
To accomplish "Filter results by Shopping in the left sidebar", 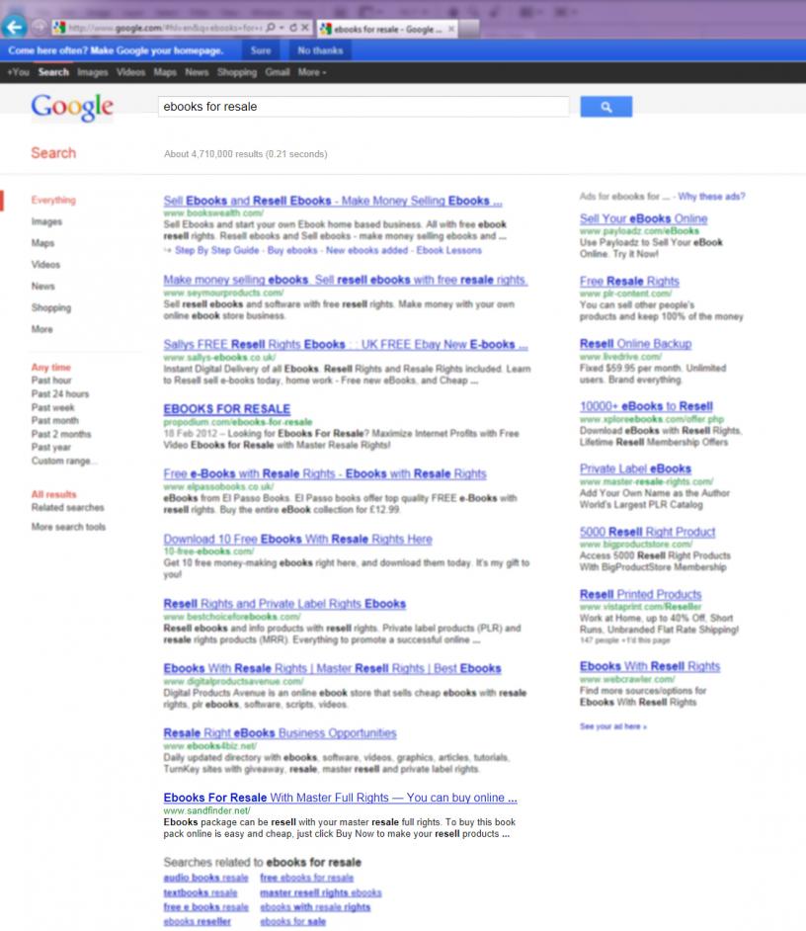I will tap(51, 307).
